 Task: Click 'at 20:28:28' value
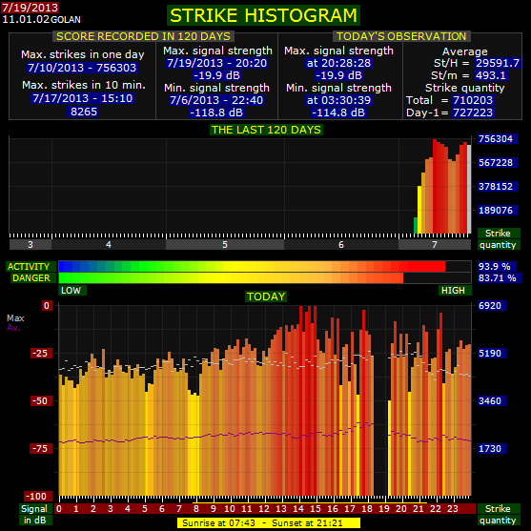point(338,63)
